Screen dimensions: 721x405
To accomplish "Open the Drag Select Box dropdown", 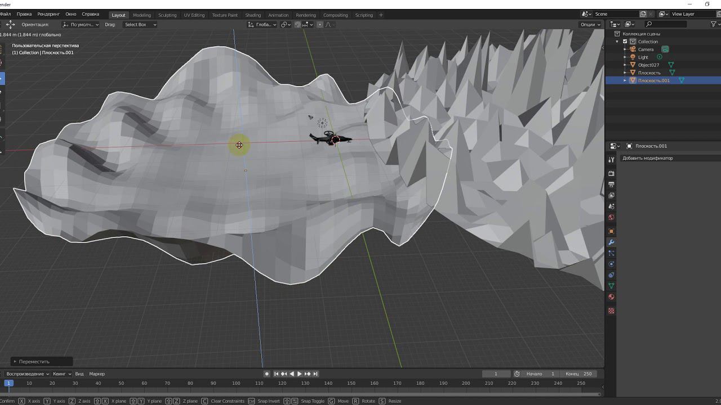I will 140,25.
